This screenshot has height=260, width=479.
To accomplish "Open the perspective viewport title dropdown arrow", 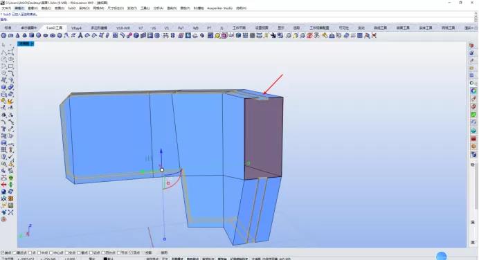I will pyautogui.click(x=33, y=44).
